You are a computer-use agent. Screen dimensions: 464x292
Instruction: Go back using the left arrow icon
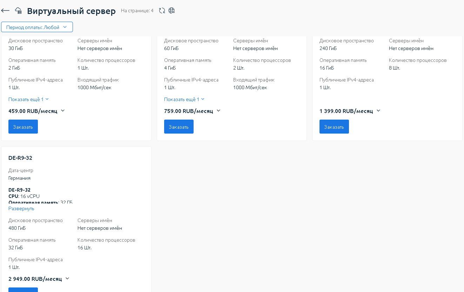pyautogui.click(x=5, y=10)
